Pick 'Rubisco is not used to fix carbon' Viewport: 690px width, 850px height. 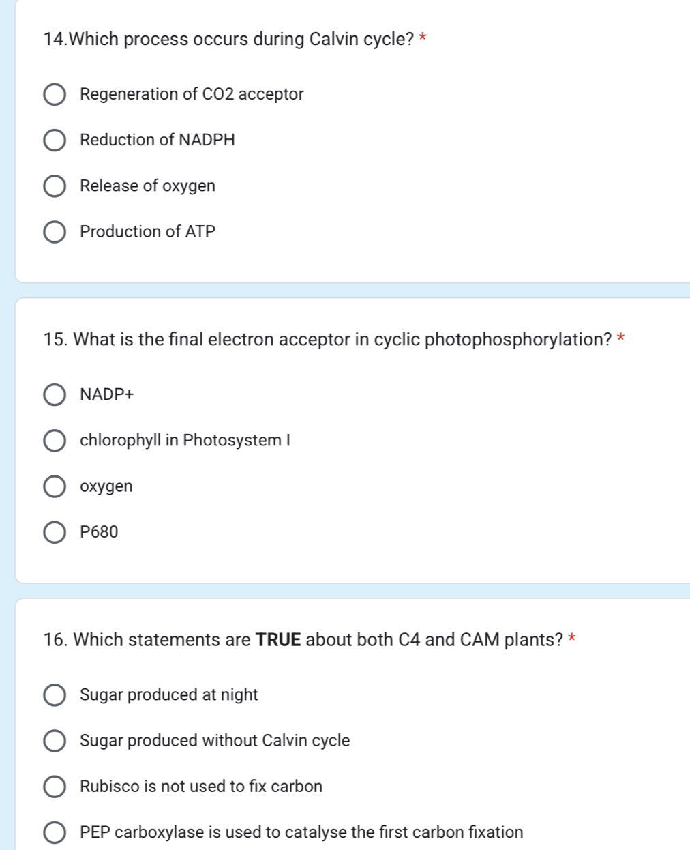coord(55,786)
